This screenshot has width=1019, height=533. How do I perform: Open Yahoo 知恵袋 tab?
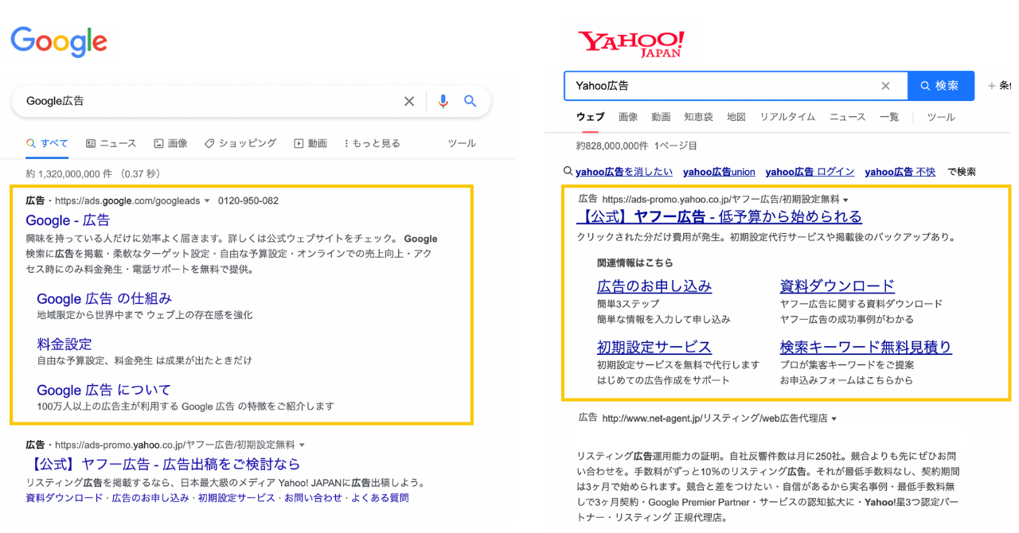698,117
